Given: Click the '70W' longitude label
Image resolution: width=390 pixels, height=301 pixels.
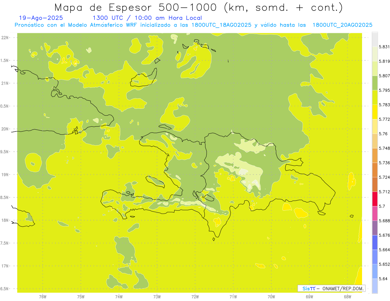Looking at the screenshot, I should click(x=271, y=297).
